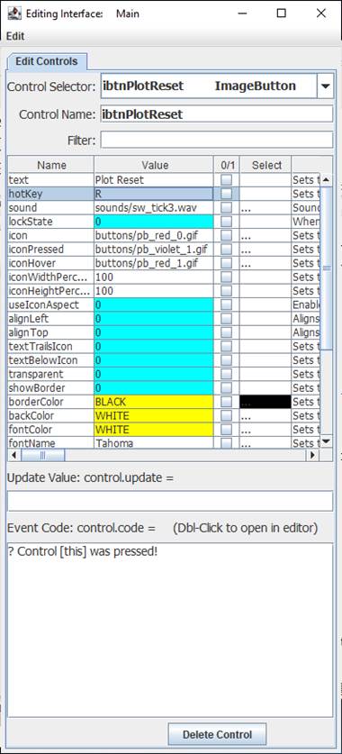
Task: Focus the Update Value input field
Action: (170, 501)
